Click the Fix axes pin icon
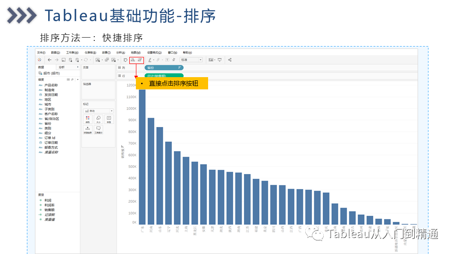The height and width of the screenshot is (254, 453). click(x=174, y=60)
